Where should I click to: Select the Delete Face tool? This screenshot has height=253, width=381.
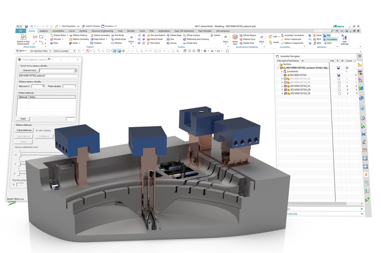point(247,43)
